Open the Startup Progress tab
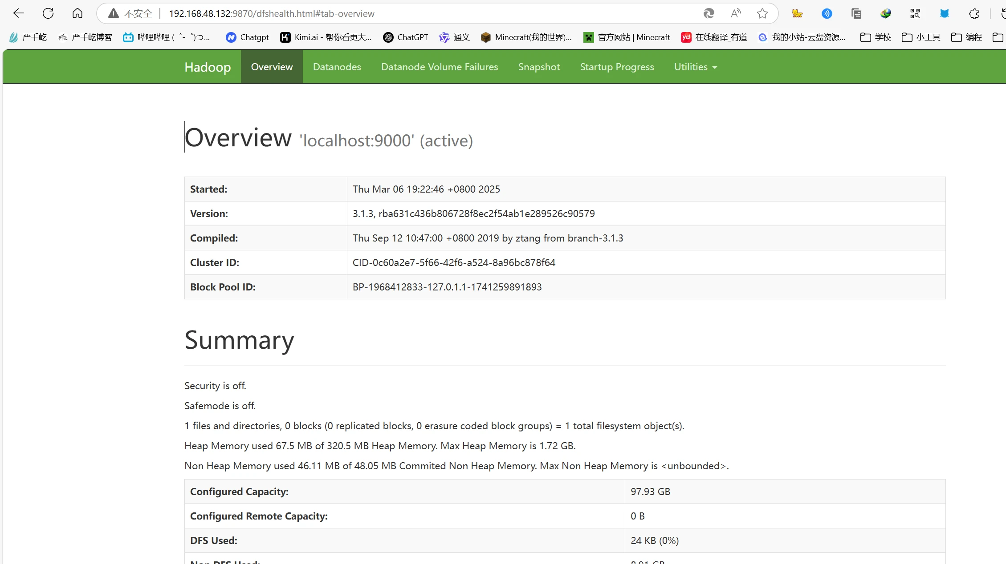The height and width of the screenshot is (564, 1006). [617, 67]
